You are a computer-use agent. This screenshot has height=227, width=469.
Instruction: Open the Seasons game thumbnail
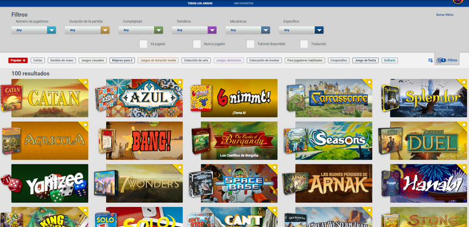click(334, 141)
